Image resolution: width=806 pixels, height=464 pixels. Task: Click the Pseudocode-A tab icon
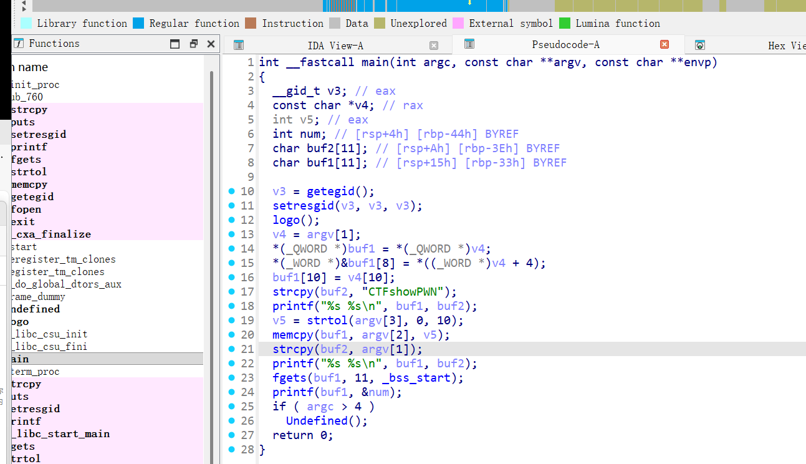tap(469, 44)
